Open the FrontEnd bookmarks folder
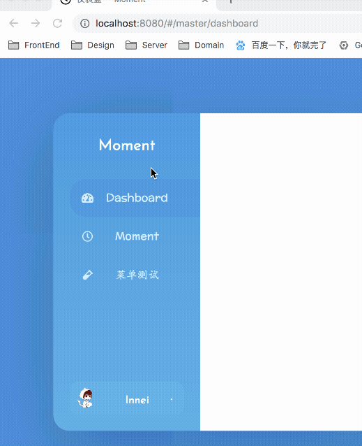 [x=33, y=45]
